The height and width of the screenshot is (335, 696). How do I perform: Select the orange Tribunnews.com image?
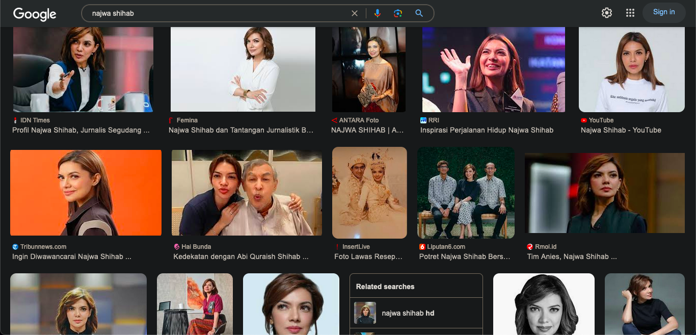pyautogui.click(x=86, y=193)
